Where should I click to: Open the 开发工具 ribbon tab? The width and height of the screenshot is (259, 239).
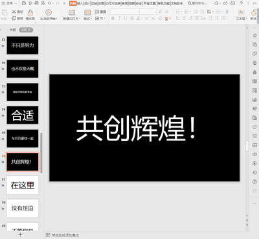(150, 3)
